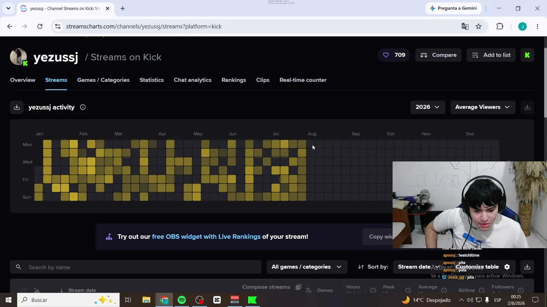The image size is (547, 307).
Task: Open free OBS widget with Live Rankings link
Action: [206, 237]
